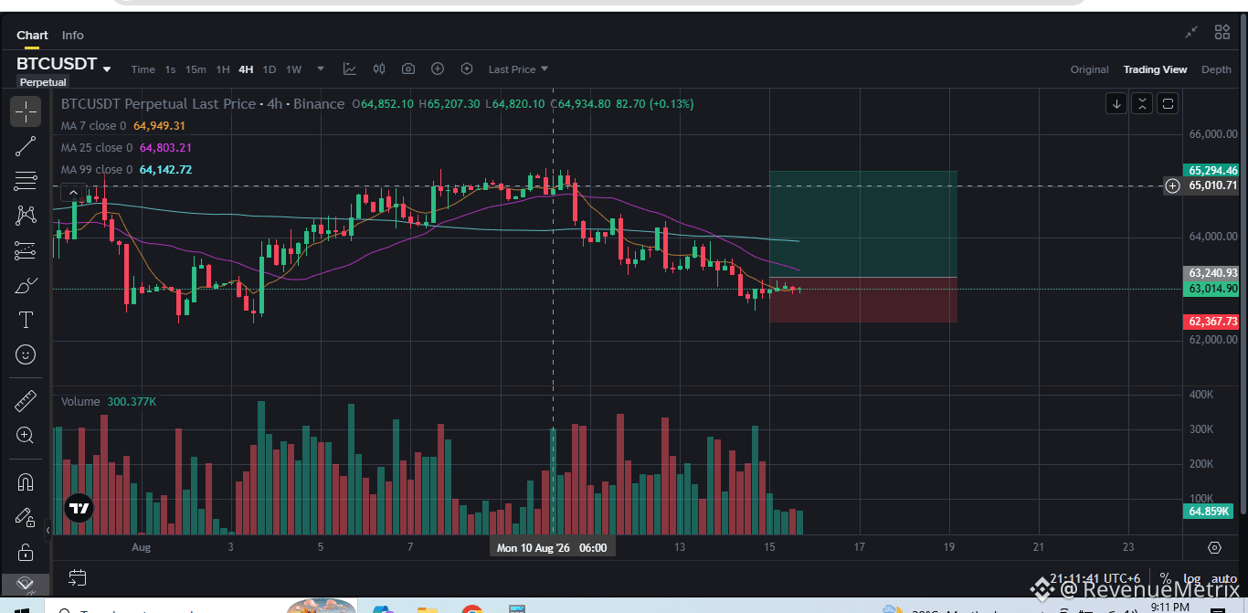The width and height of the screenshot is (1248, 613).
Task: Select the trend line drawing tool
Action: click(x=26, y=146)
